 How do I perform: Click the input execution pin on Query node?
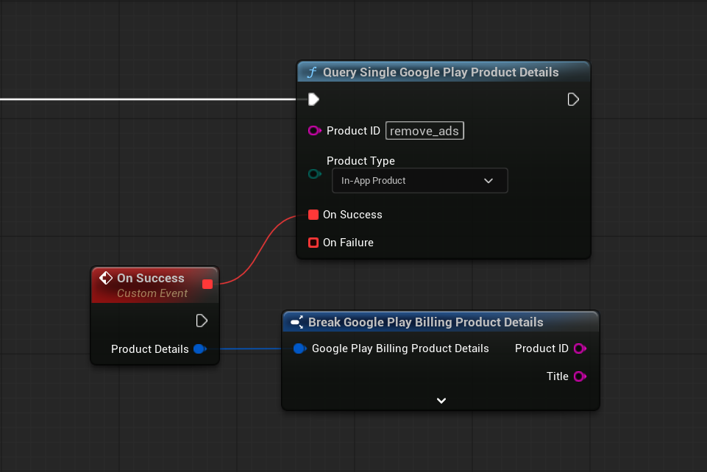(x=313, y=99)
